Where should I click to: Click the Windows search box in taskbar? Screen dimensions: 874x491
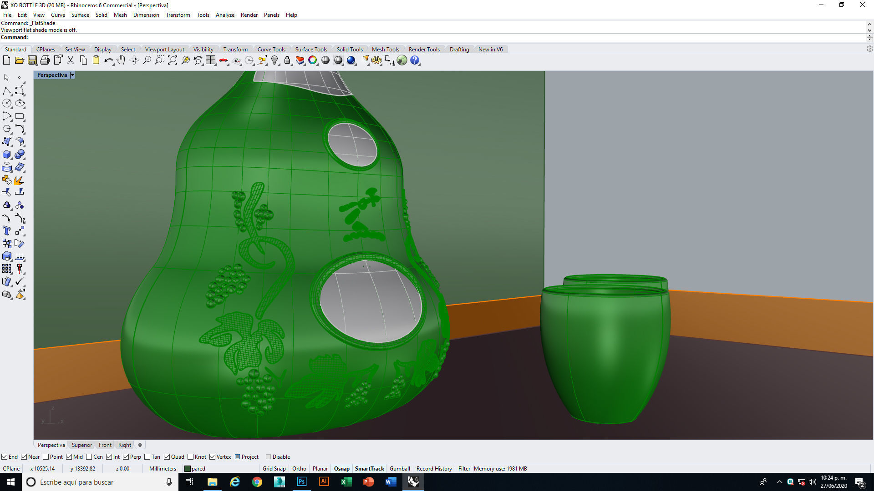click(100, 482)
